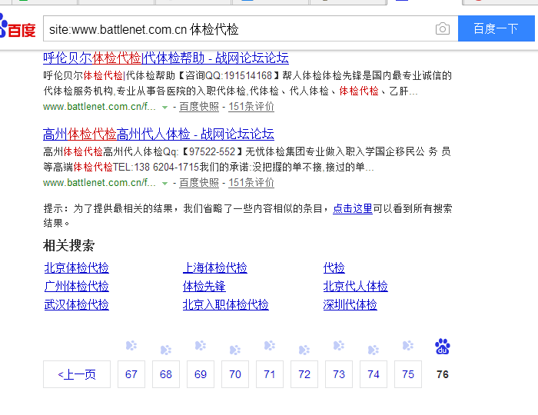Go to results page 75
538x415 pixels.
[408, 374]
